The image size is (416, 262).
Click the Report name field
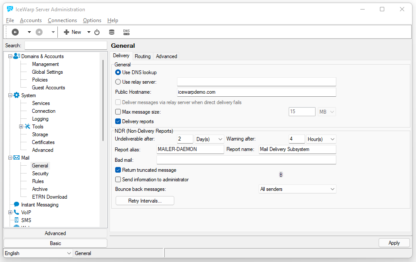(297, 149)
